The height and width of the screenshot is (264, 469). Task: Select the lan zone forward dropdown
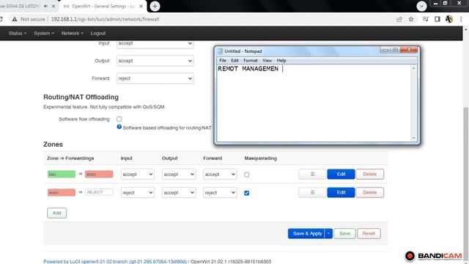[x=220, y=175]
